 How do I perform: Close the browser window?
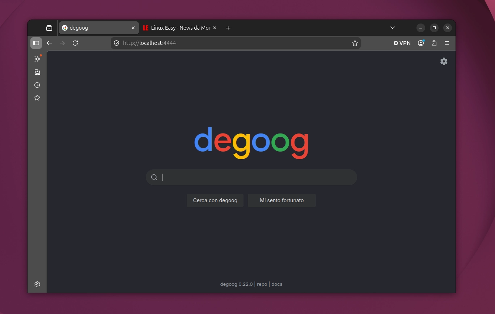coord(448,28)
